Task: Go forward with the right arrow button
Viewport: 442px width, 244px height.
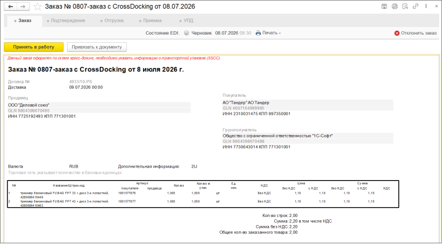Action: (23, 7)
